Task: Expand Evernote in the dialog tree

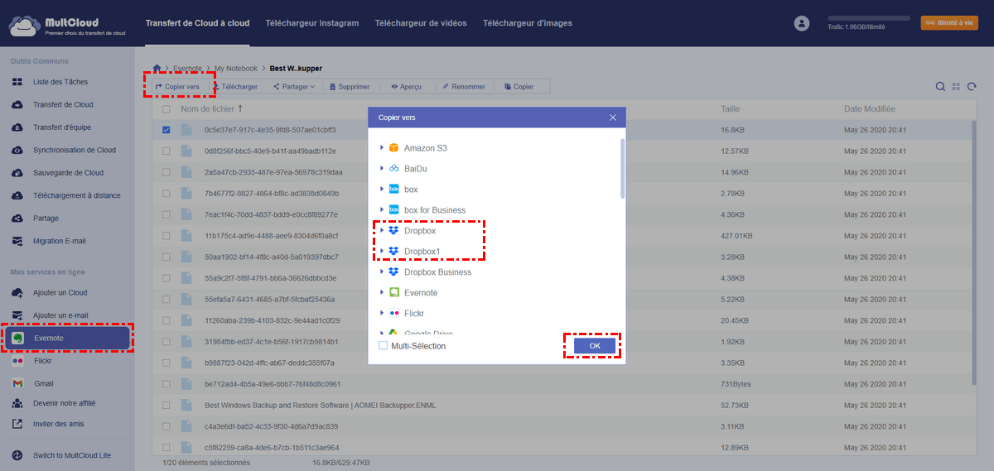Action: (382, 293)
